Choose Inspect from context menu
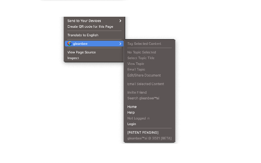261x163 pixels. pyautogui.click(x=73, y=58)
